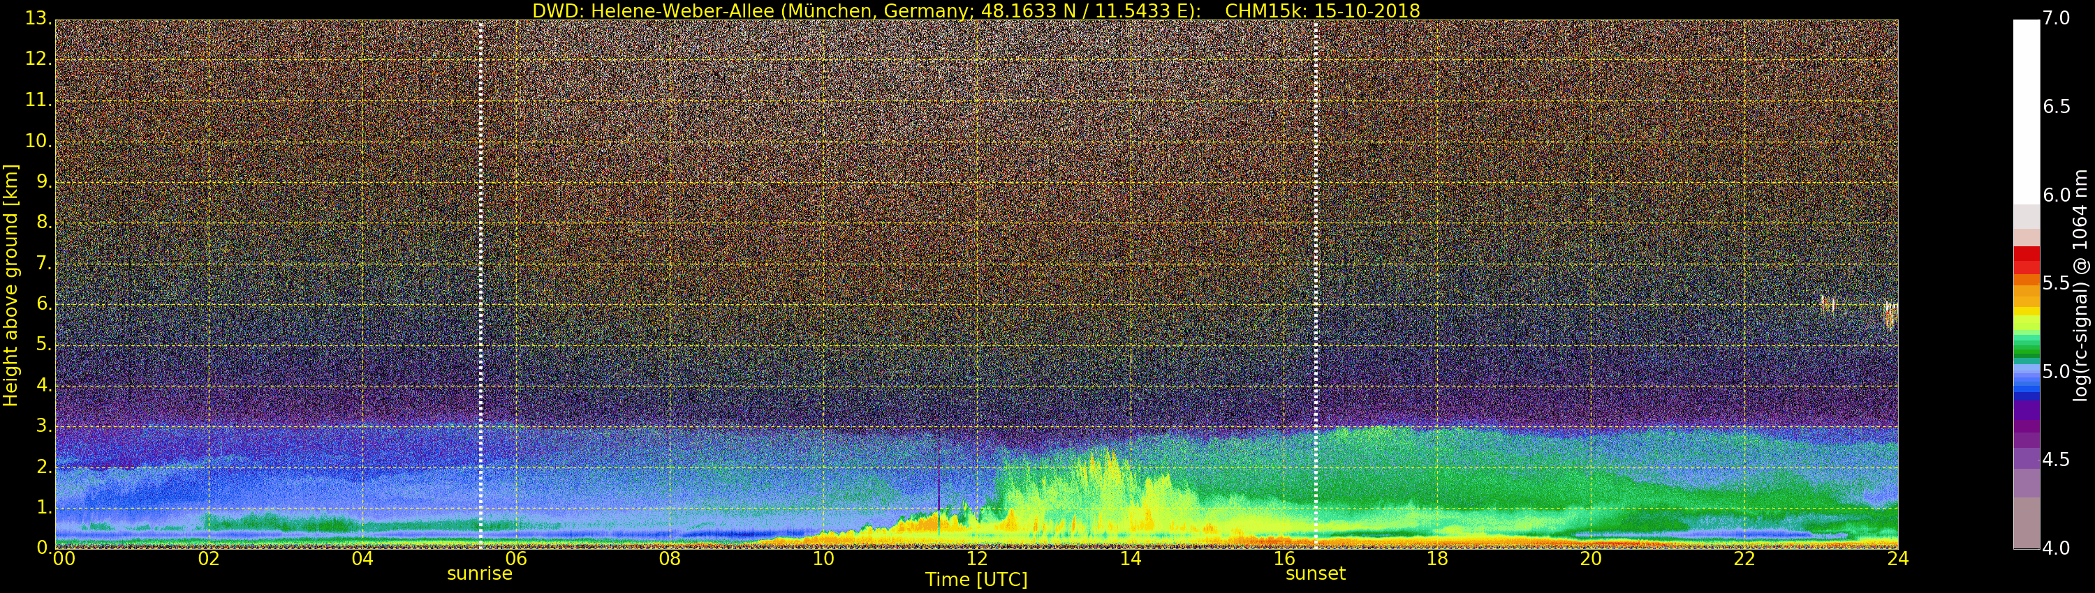
Task: Click the height axis tick label '3.'
Action: 44,426
